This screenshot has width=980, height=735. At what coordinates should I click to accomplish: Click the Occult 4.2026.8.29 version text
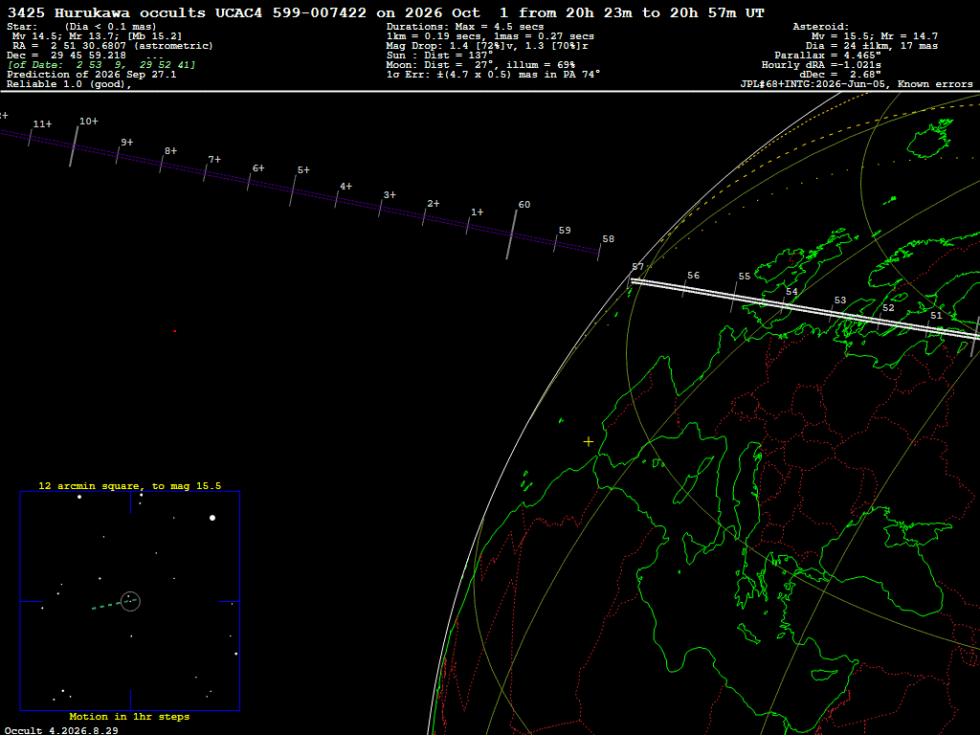[x=61, y=730]
